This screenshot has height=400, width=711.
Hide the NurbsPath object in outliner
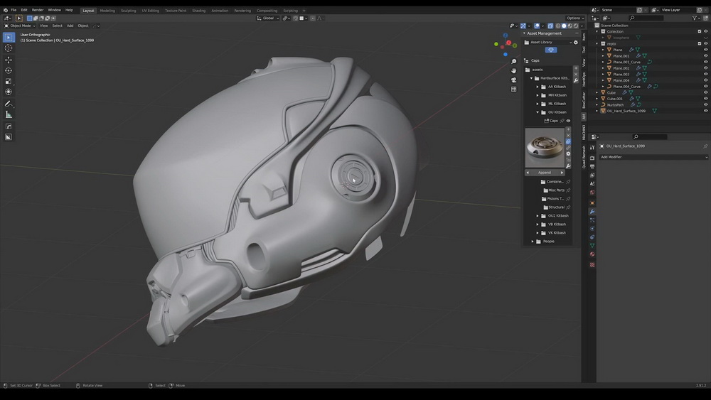tap(705, 104)
